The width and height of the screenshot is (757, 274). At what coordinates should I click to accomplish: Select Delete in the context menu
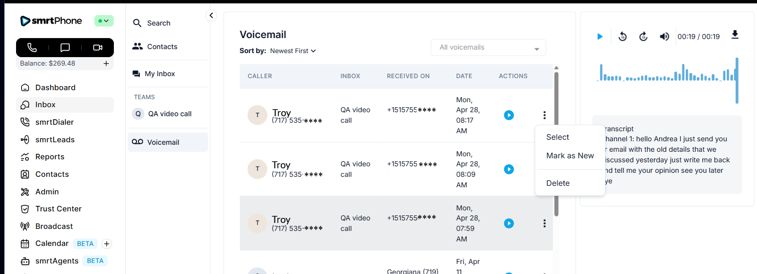click(558, 183)
